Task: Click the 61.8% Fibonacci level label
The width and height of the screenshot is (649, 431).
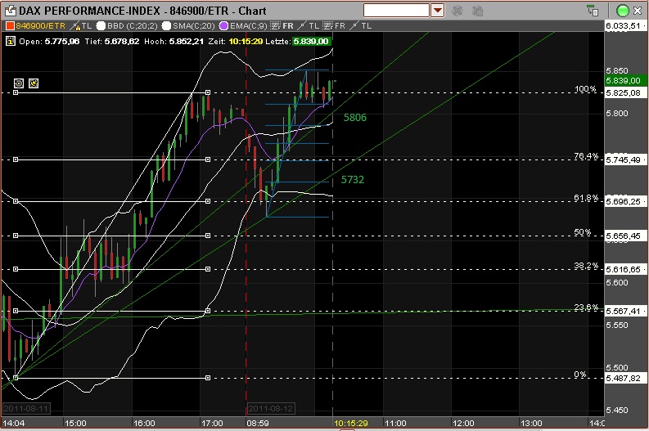Action: [586, 198]
